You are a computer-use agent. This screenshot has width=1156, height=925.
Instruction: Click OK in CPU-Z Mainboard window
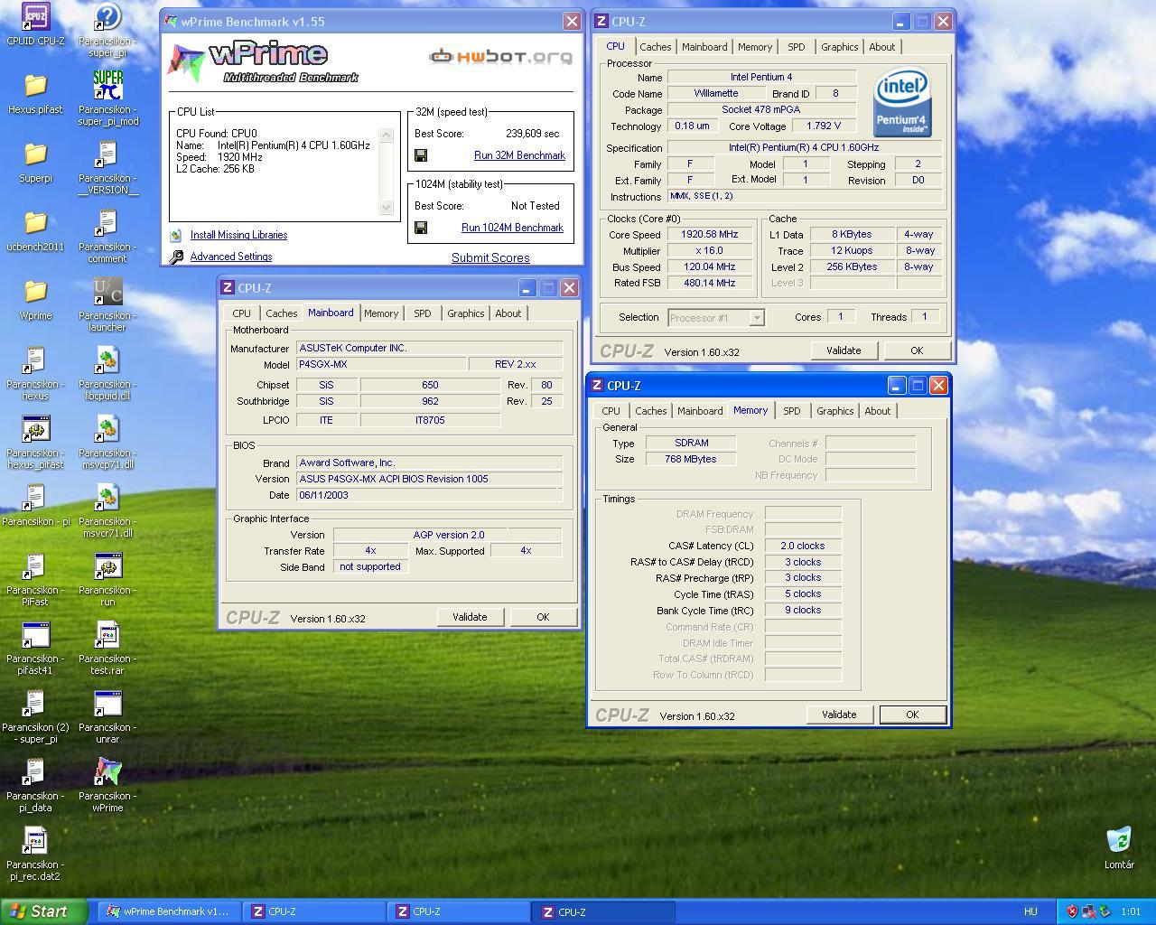click(543, 617)
